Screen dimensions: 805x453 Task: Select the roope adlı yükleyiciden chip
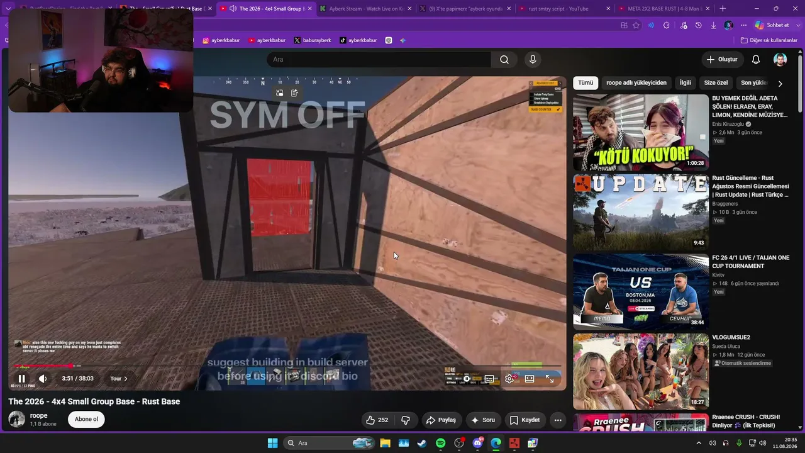(636, 82)
